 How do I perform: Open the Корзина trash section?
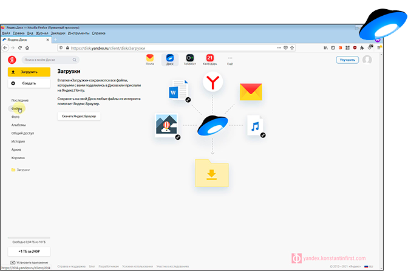(18, 158)
